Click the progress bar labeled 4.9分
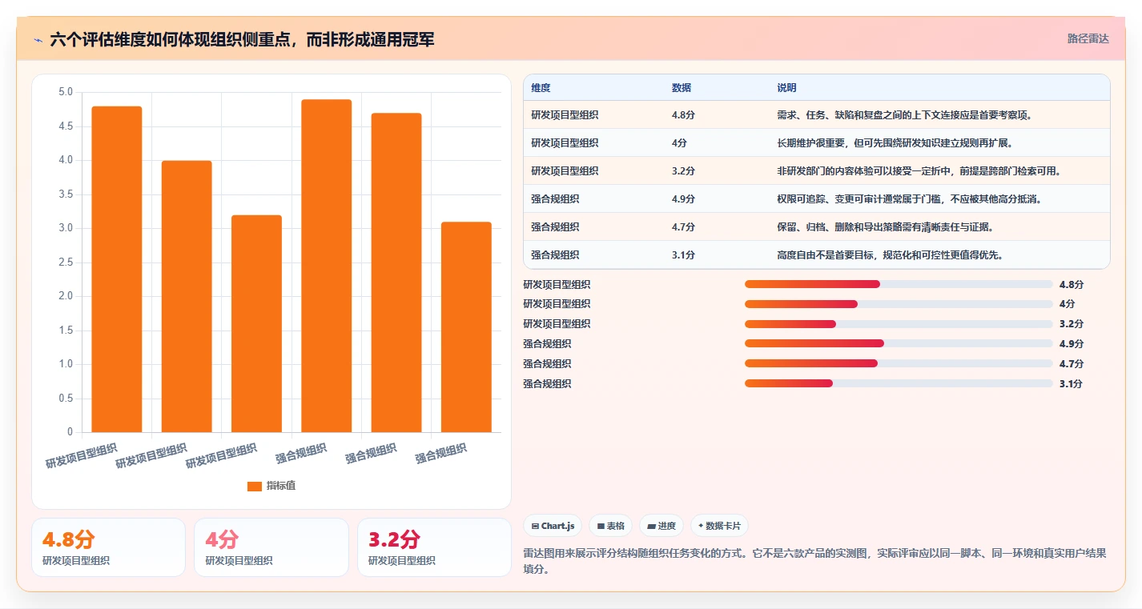 click(899, 343)
